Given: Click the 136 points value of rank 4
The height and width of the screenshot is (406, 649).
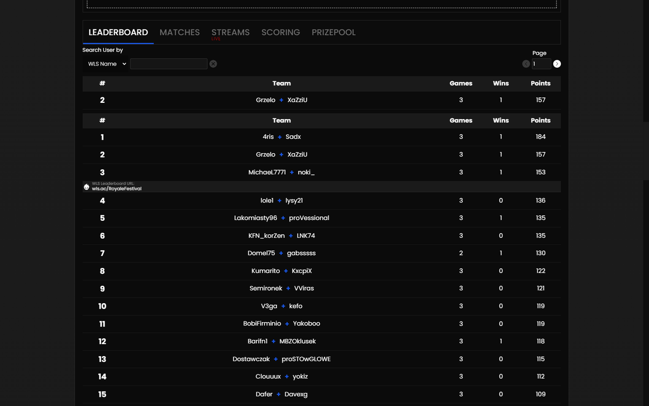Looking at the screenshot, I should 541,201.
